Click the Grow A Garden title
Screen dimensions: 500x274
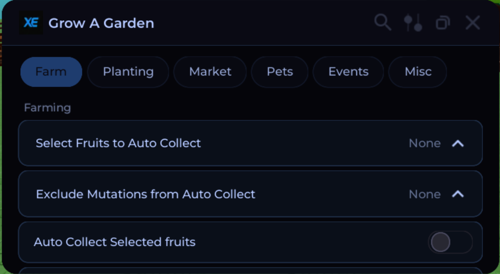[x=102, y=23]
